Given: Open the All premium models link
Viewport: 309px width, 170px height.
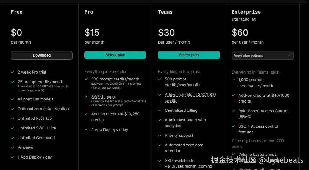Looking at the screenshot, I should 35,99.
